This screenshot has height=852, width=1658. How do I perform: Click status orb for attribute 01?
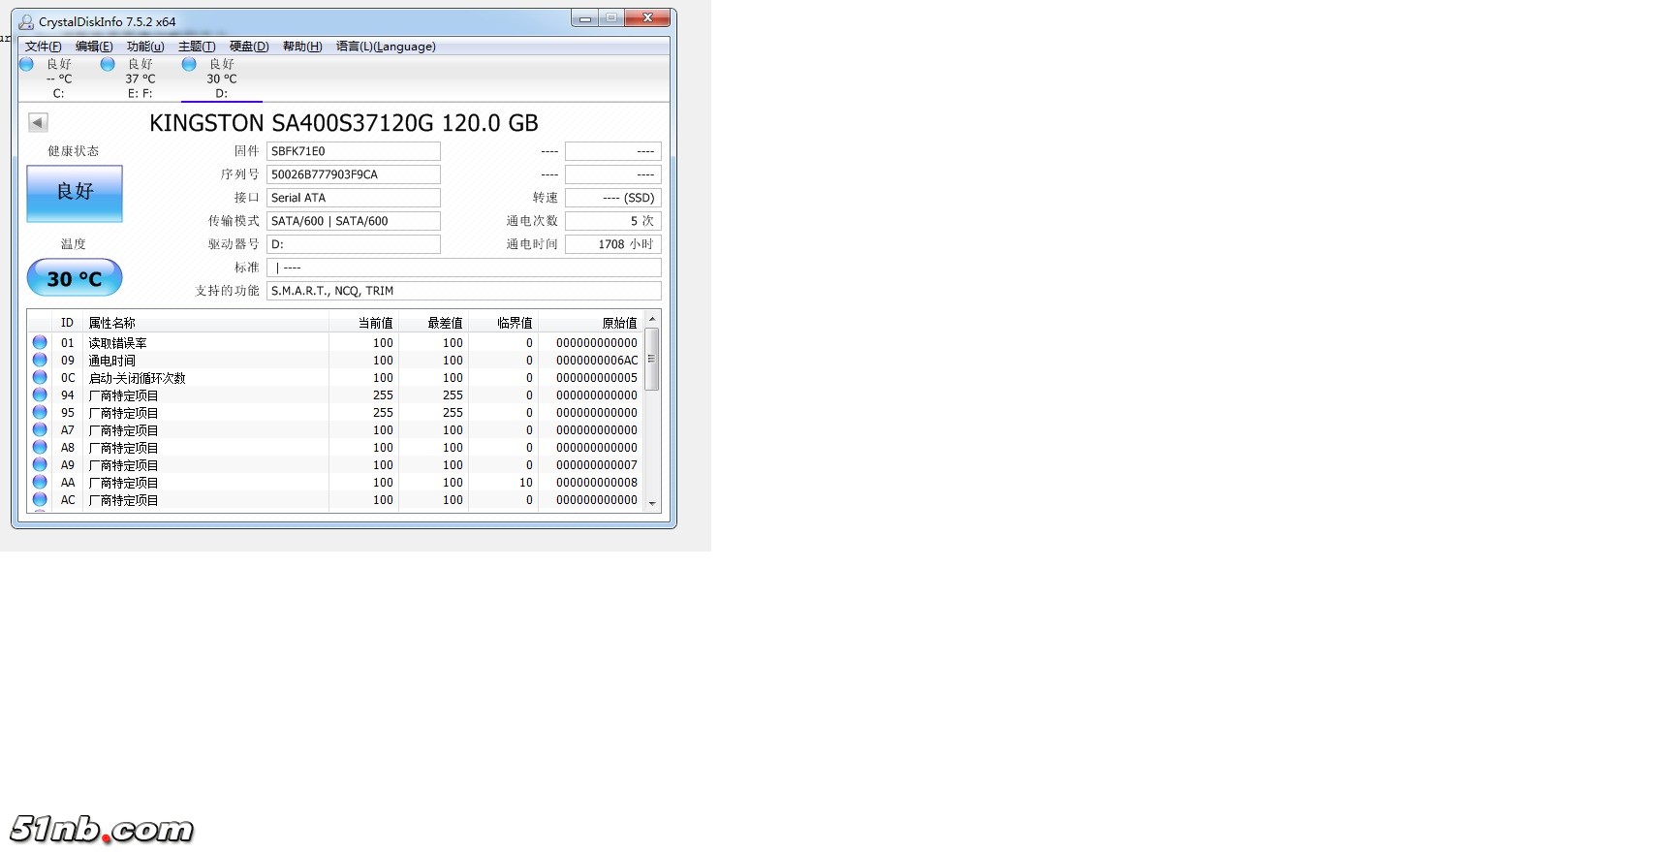[40, 342]
